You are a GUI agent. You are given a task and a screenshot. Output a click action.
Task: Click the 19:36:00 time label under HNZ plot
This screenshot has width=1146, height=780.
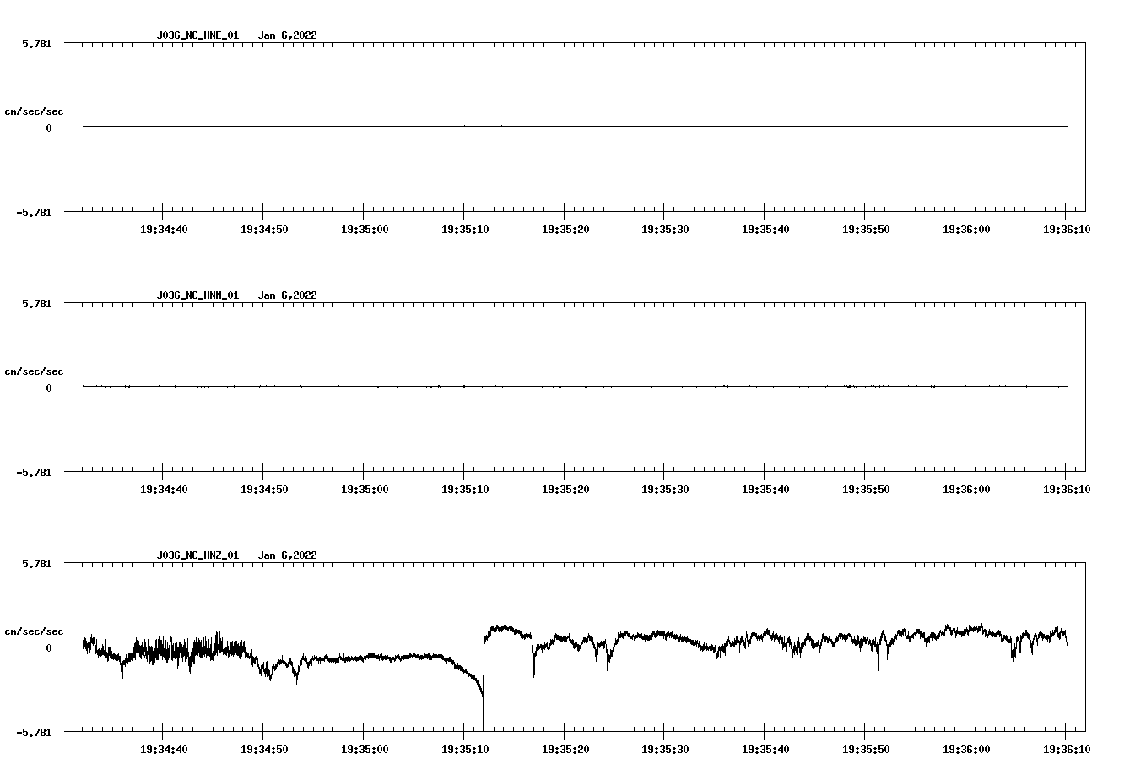click(x=966, y=750)
